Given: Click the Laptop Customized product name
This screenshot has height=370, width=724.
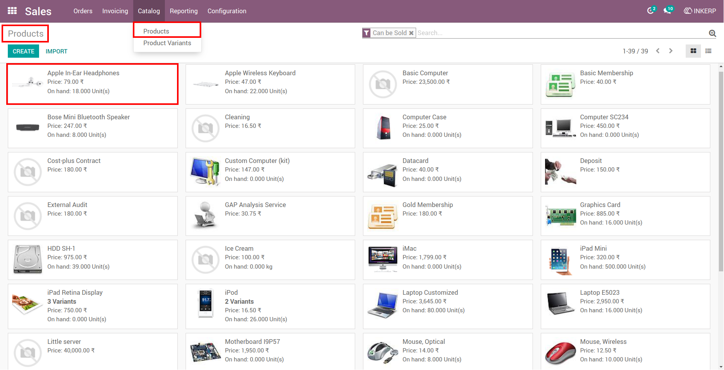Looking at the screenshot, I should [x=430, y=292].
